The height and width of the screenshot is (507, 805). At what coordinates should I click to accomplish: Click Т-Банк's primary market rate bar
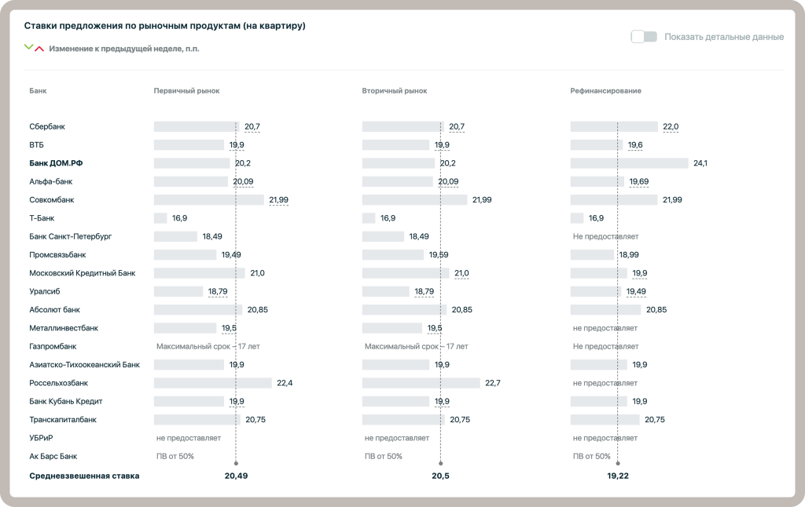pos(160,218)
